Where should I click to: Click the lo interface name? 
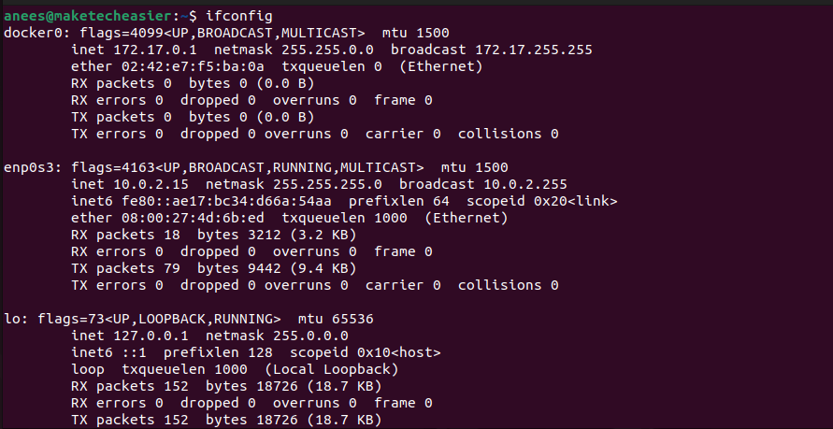point(11,319)
